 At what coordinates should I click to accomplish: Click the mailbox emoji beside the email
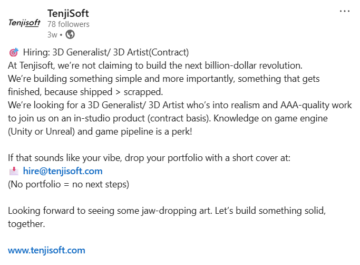point(14,171)
